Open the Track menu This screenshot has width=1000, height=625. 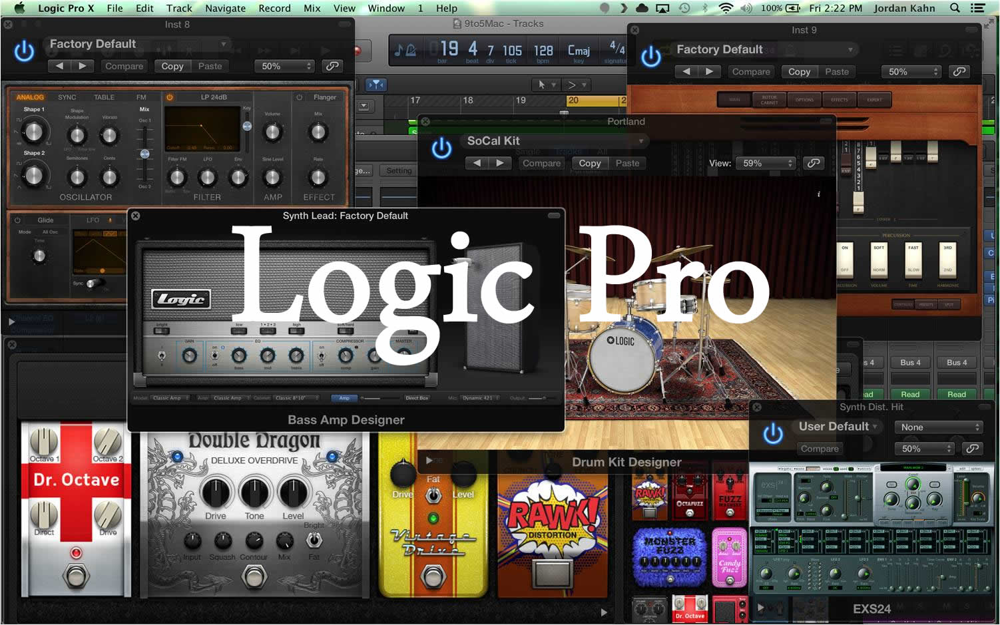coord(179,8)
